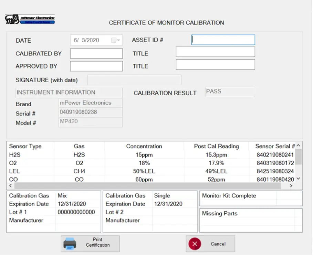Image resolution: width=313 pixels, height=257 pixels.
Task: Click the Missing Parts entry area
Action: [x=250, y=222]
